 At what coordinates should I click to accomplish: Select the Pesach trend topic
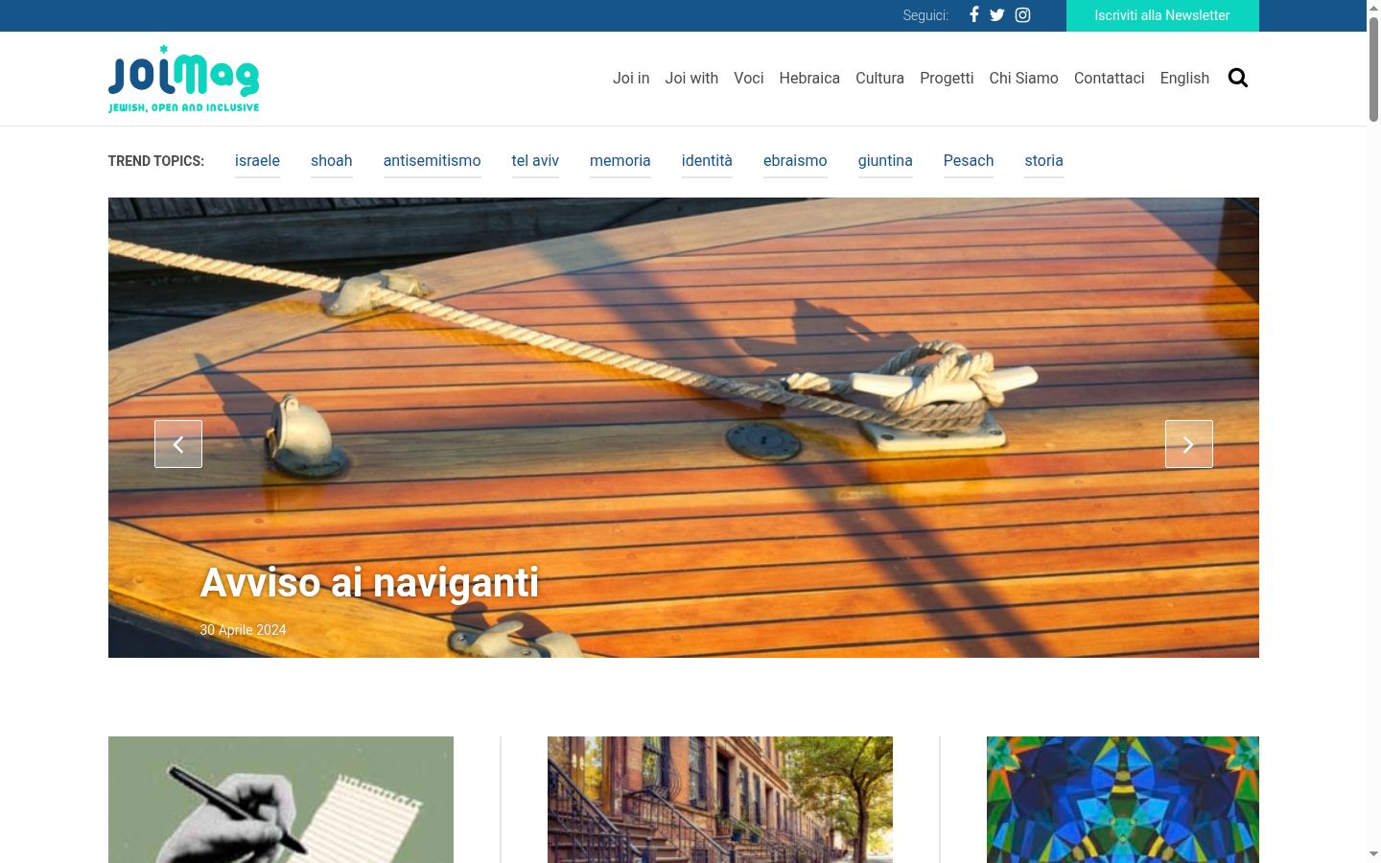click(969, 161)
